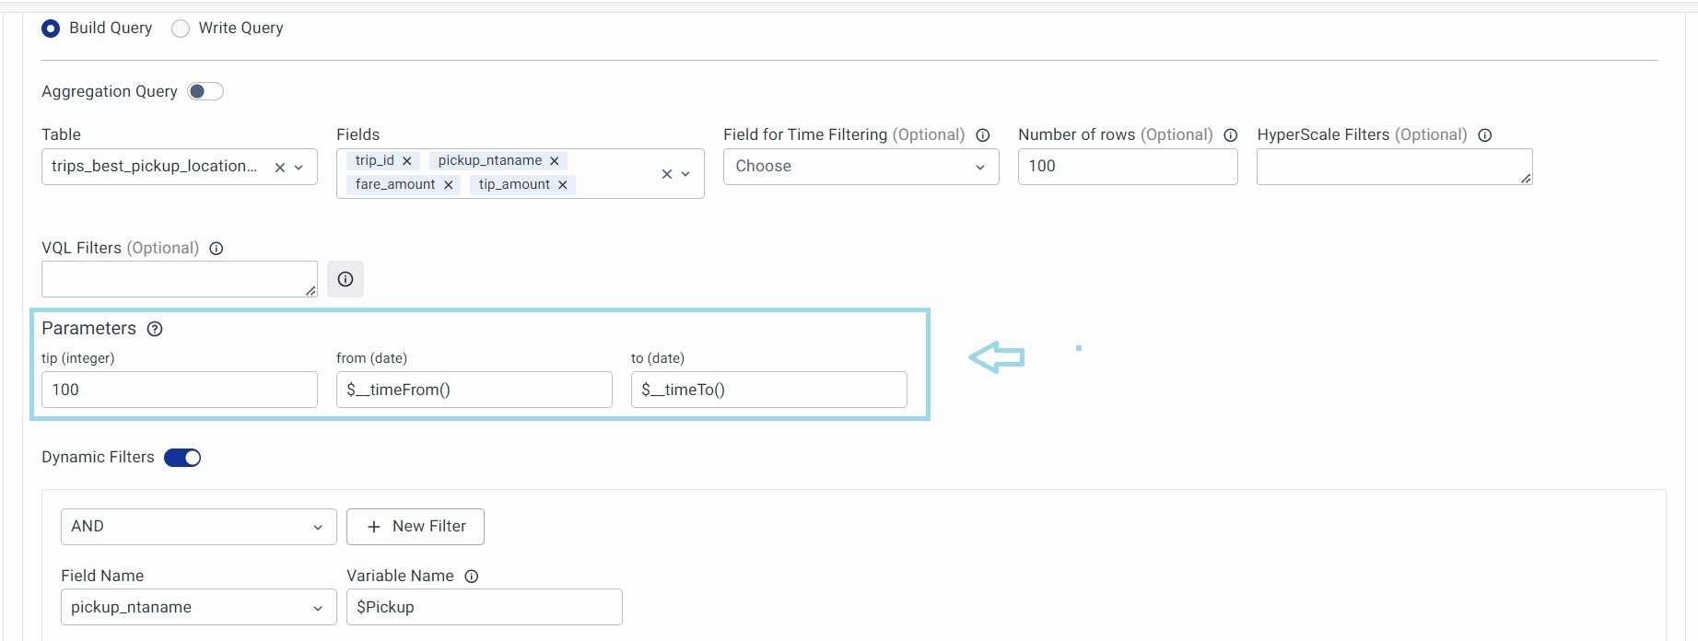Screen dimensions: 1698x641
Task: Remove the trip_id field tag
Action: click(x=406, y=161)
